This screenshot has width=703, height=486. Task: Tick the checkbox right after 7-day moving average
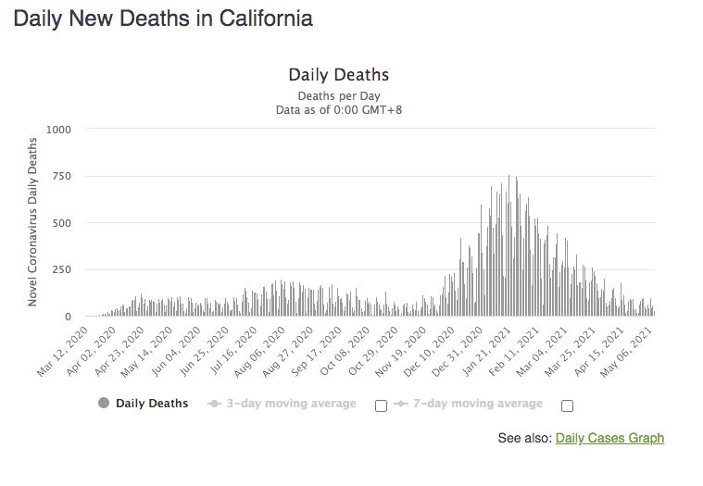click(567, 405)
